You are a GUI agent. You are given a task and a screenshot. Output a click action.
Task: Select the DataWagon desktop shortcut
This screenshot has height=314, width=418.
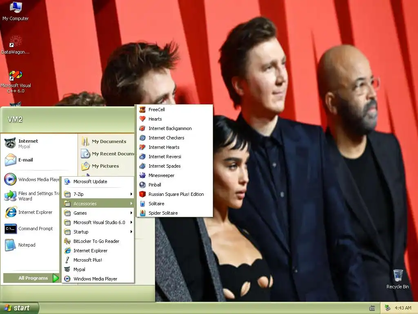pos(16,45)
